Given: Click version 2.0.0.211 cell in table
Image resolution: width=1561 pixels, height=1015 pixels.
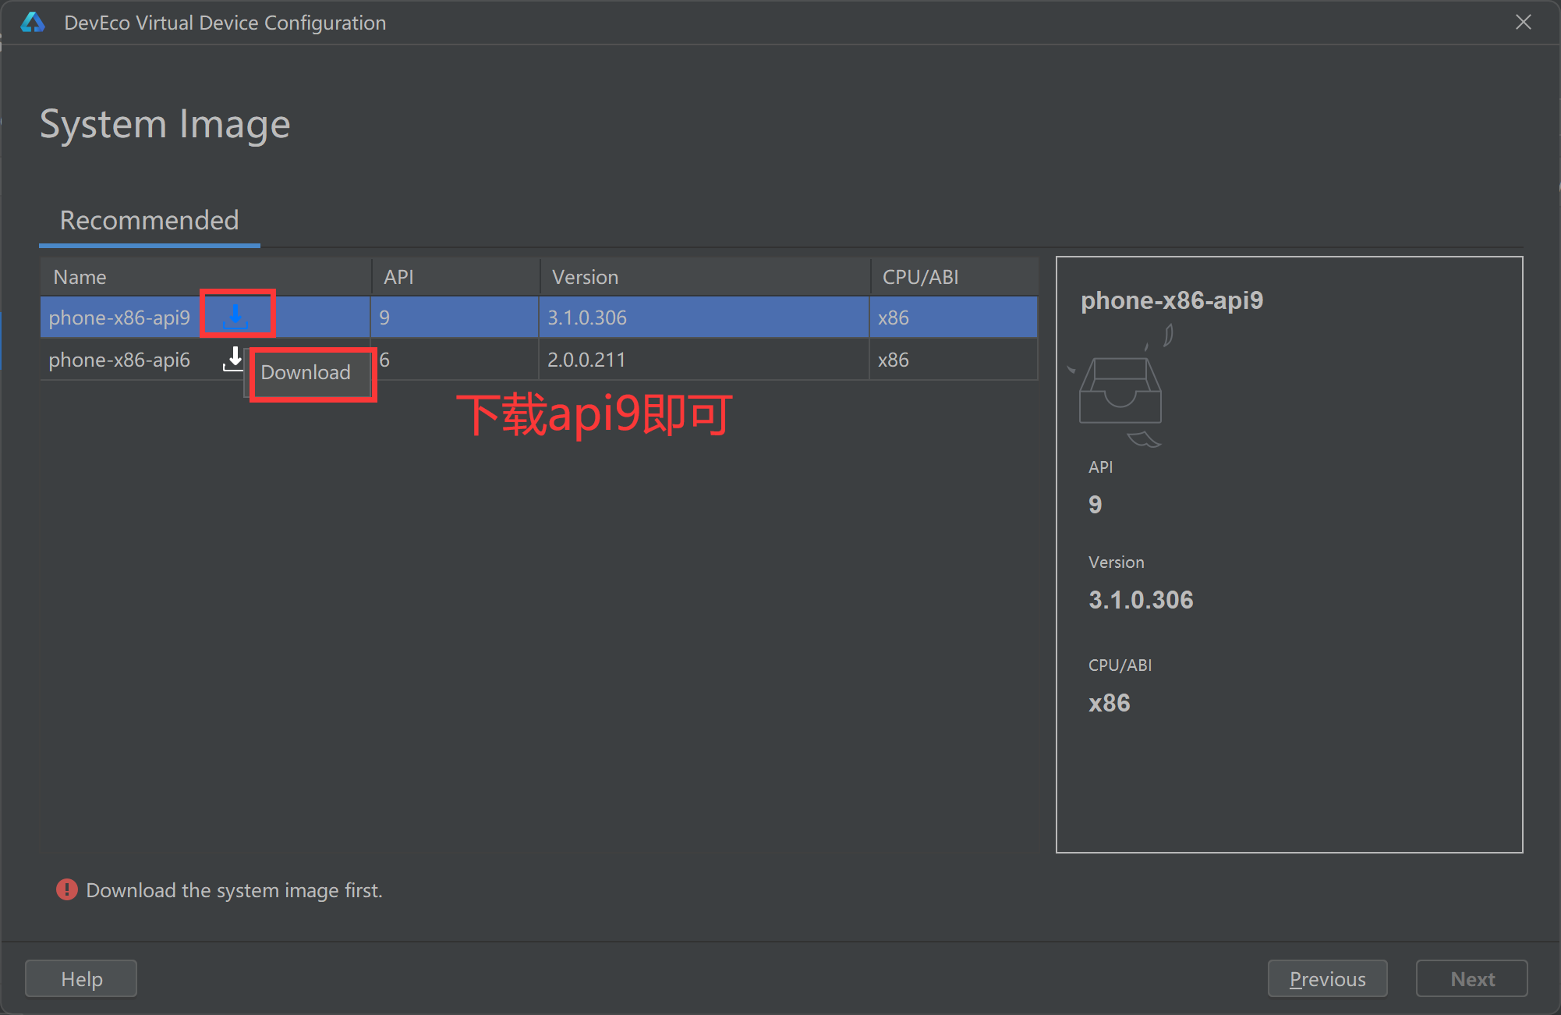Looking at the screenshot, I should [x=586, y=360].
